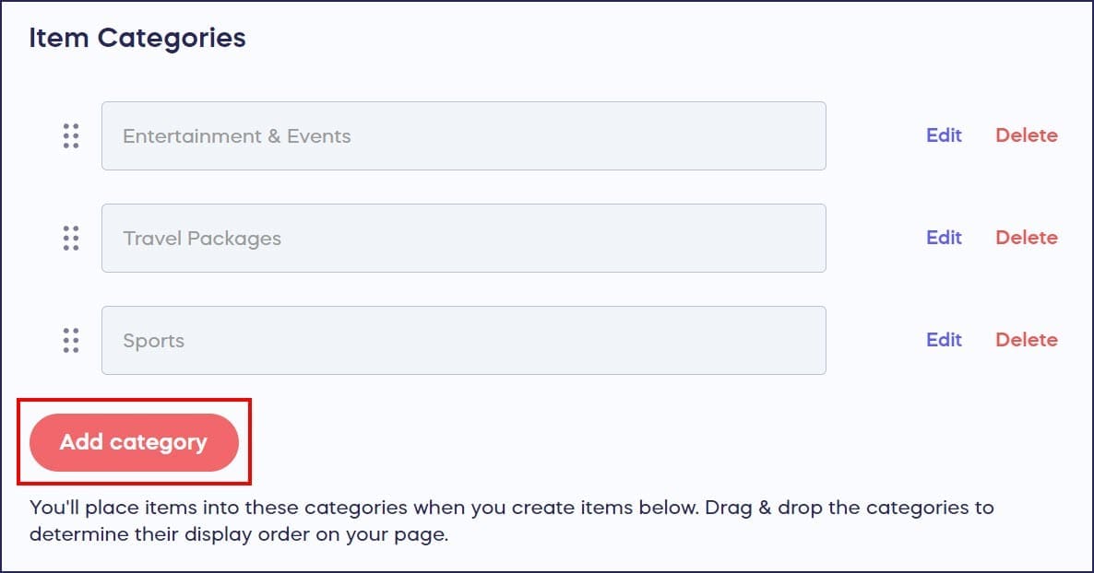1094x573 pixels.
Task: Delete the Sports category
Action: [1026, 340]
